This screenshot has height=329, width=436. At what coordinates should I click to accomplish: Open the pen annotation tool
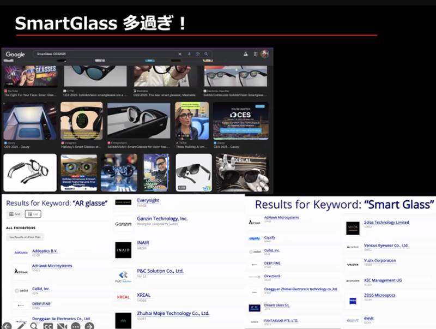coord(21,325)
